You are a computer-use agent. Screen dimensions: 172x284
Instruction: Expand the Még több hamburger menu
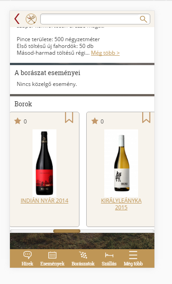point(133,255)
